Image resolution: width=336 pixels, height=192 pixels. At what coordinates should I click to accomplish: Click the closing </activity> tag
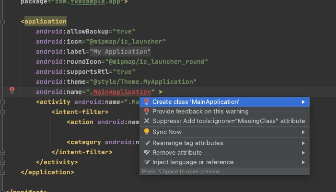57,162
